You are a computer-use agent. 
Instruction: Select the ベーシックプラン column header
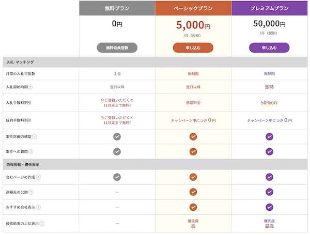[193, 8]
